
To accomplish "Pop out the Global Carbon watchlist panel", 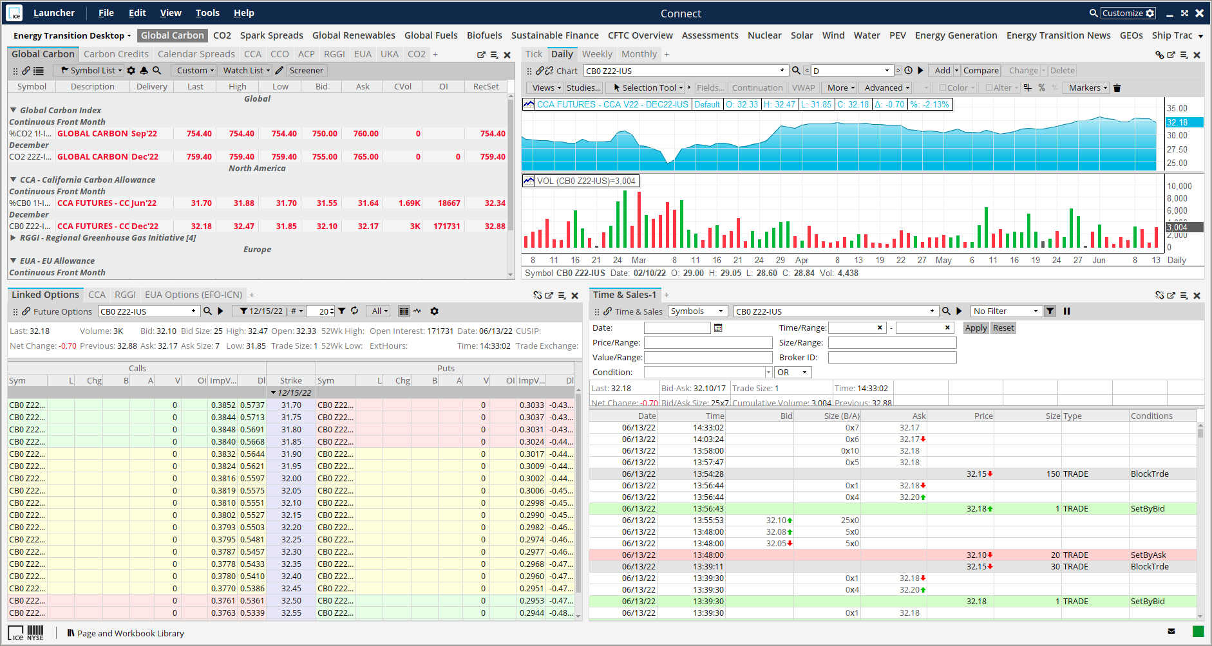I will (481, 55).
